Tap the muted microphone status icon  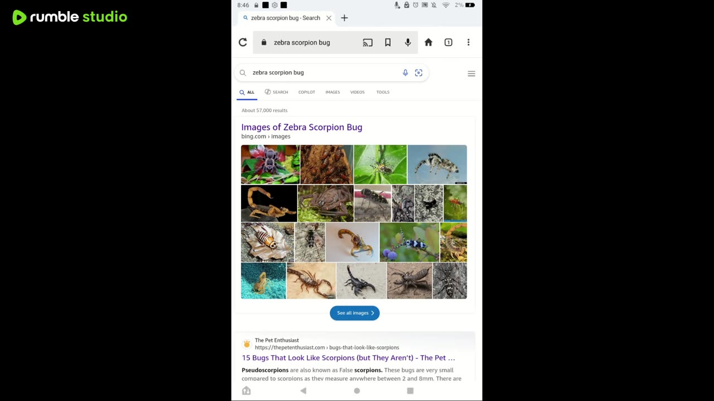(397, 5)
